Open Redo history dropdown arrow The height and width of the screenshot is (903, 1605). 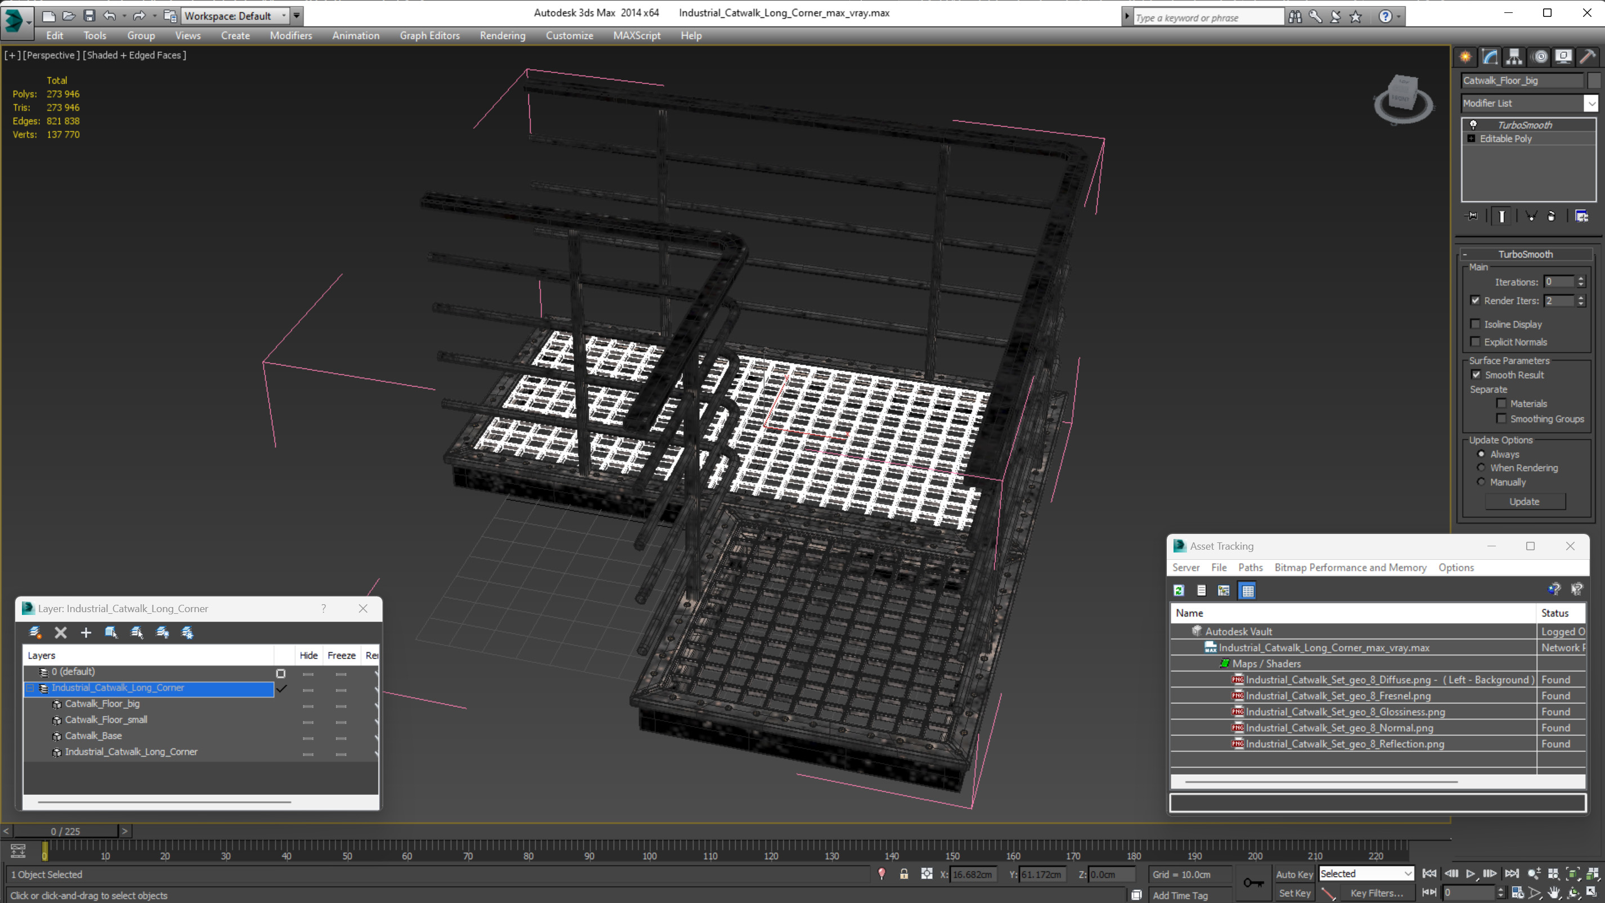tap(154, 16)
